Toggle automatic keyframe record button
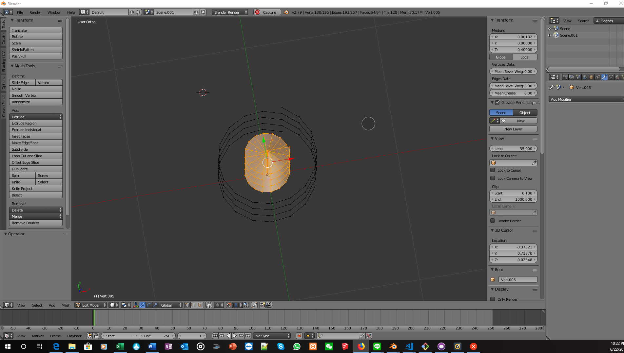Viewport: 624px width, 353px height. (x=299, y=336)
